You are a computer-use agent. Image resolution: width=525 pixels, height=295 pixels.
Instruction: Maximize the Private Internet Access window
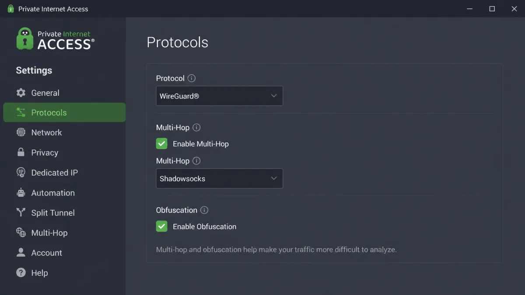492,9
